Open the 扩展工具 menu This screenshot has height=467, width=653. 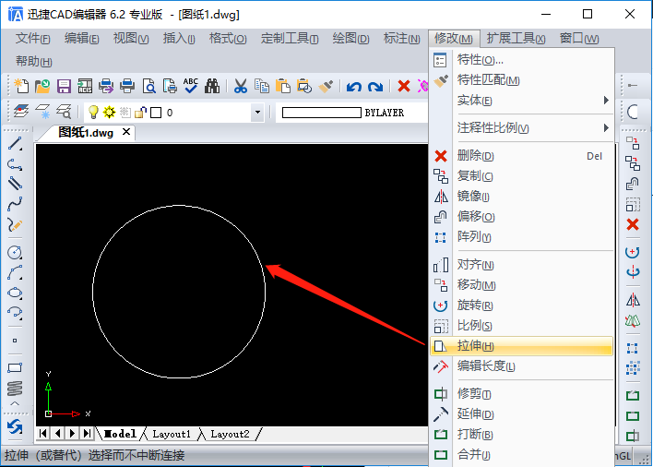pyautogui.click(x=516, y=39)
